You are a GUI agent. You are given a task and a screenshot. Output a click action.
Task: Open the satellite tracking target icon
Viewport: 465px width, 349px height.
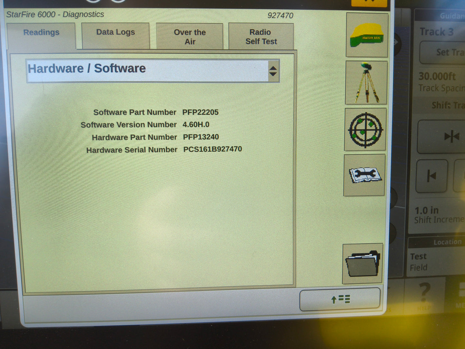(x=366, y=130)
